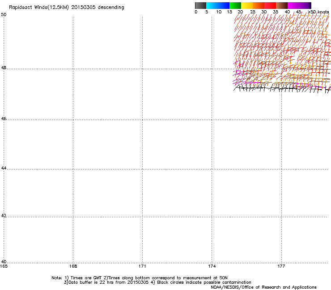
Task: Click the '>50 knots' legend label
Action: (318, 12)
